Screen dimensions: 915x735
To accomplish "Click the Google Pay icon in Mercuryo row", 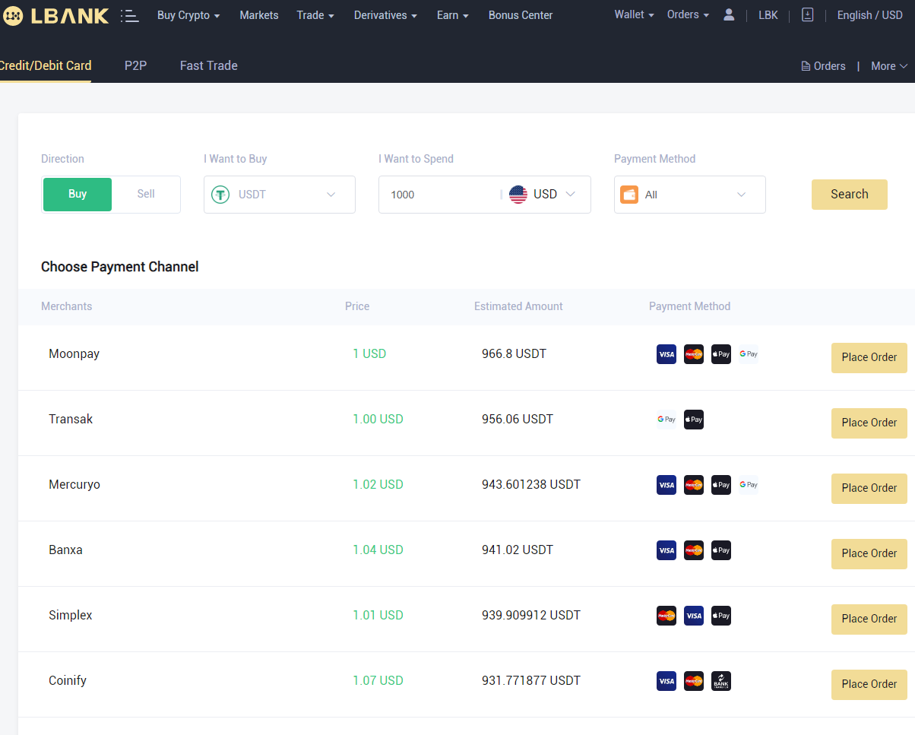I will pyautogui.click(x=749, y=485).
